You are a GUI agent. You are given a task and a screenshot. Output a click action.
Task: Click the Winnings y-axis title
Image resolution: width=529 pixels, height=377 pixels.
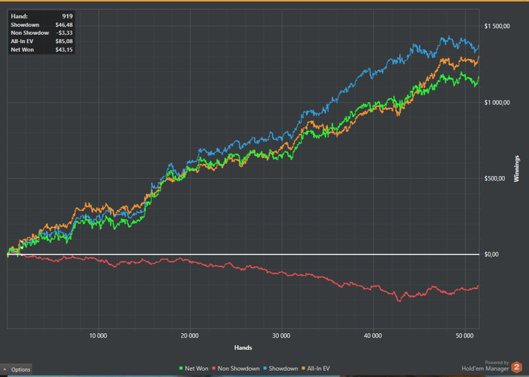[516, 168]
